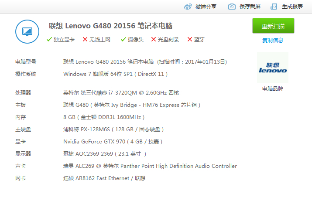This screenshot has height=218, width=312.
Task: Click the red X beside 光盘刻录
Action: click(154, 39)
